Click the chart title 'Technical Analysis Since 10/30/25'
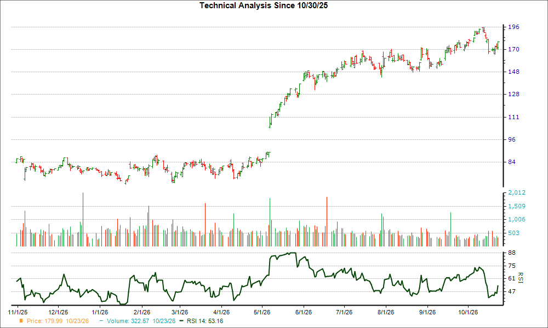This screenshot has width=548, height=328. tap(264, 5)
